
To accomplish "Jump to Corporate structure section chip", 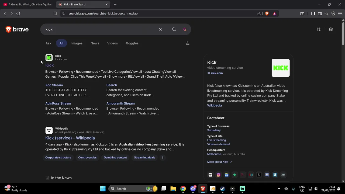I will (58, 158).
